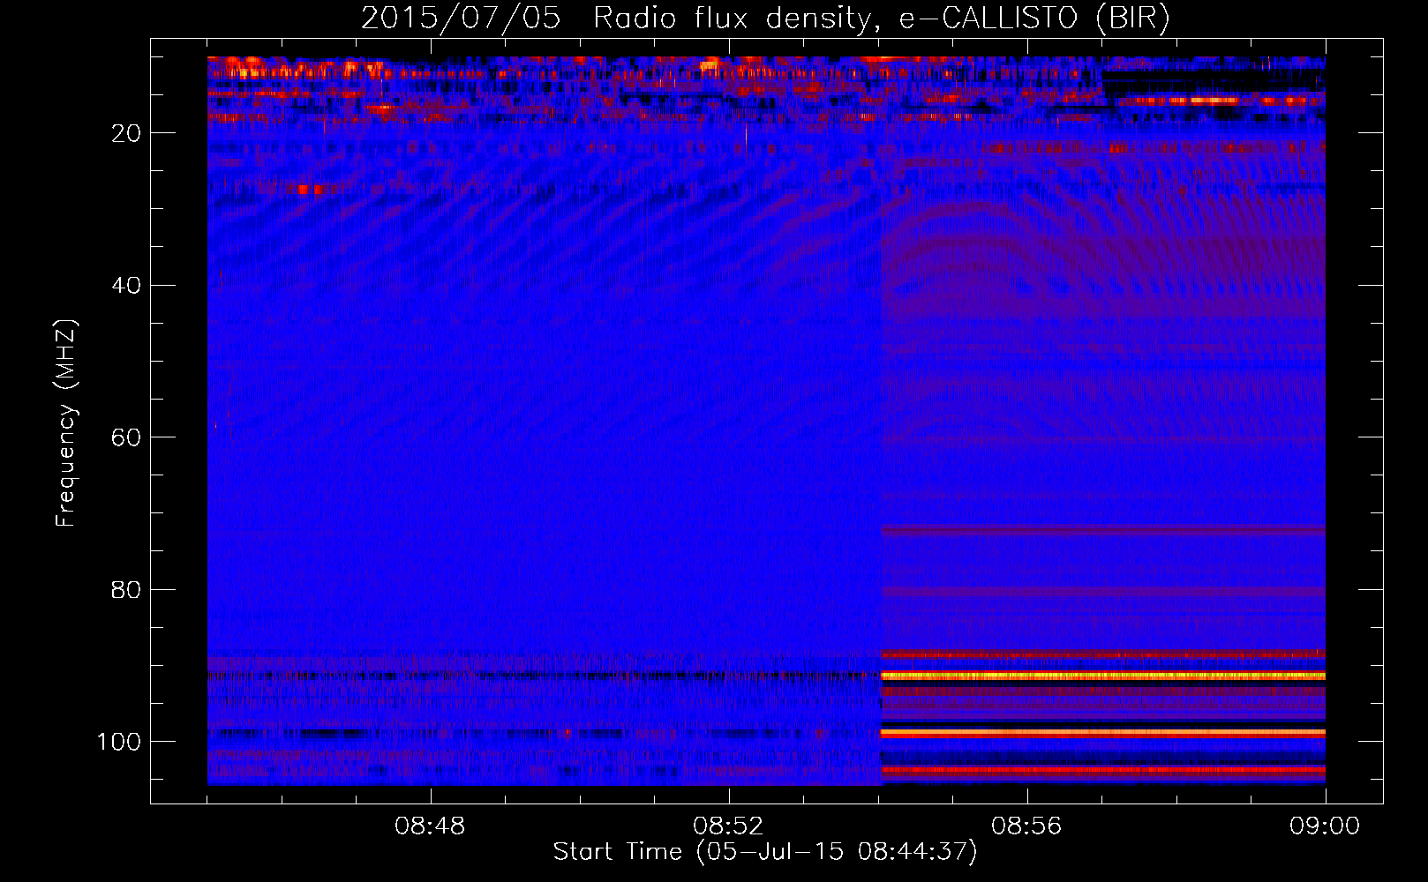The height and width of the screenshot is (882, 1428).
Task: Click the 'Start Time (05-Jul-15 08:44:37)' axis label
Action: [x=765, y=852]
